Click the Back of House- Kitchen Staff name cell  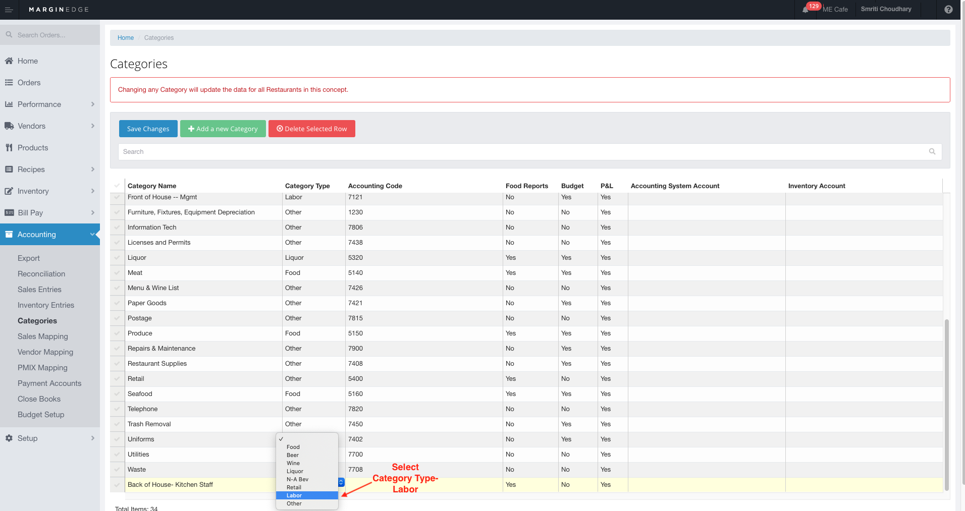[x=203, y=485]
